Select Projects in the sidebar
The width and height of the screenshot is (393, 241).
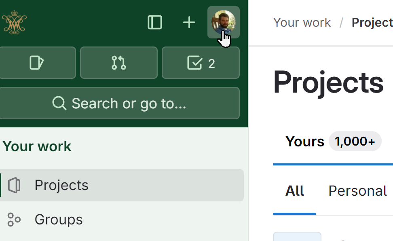(122, 185)
